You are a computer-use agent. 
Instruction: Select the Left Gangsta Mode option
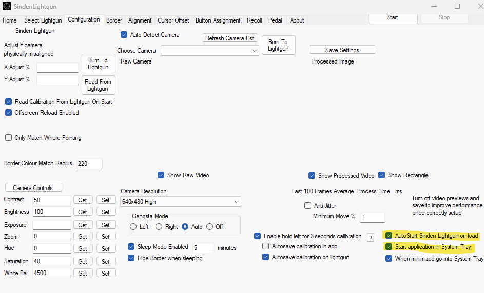pyautogui.click(x=133, y=227)
